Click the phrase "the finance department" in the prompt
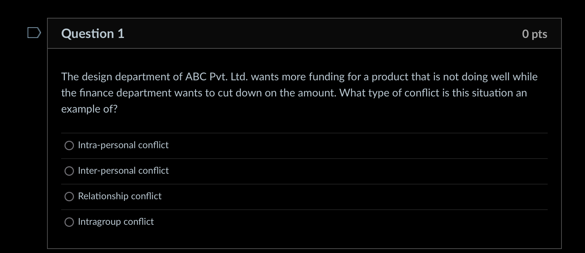Screen dimensions: 585x253 pos(116,93)
